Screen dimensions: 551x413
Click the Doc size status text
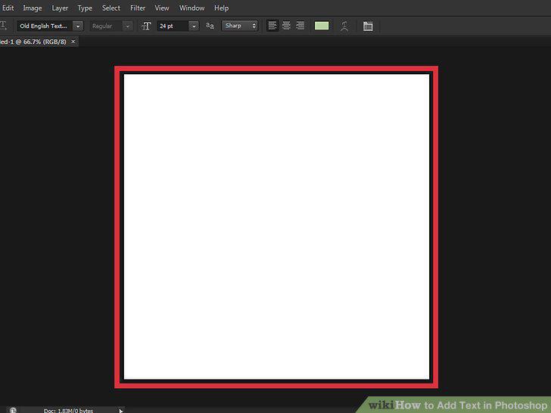(x=69, y=410)
